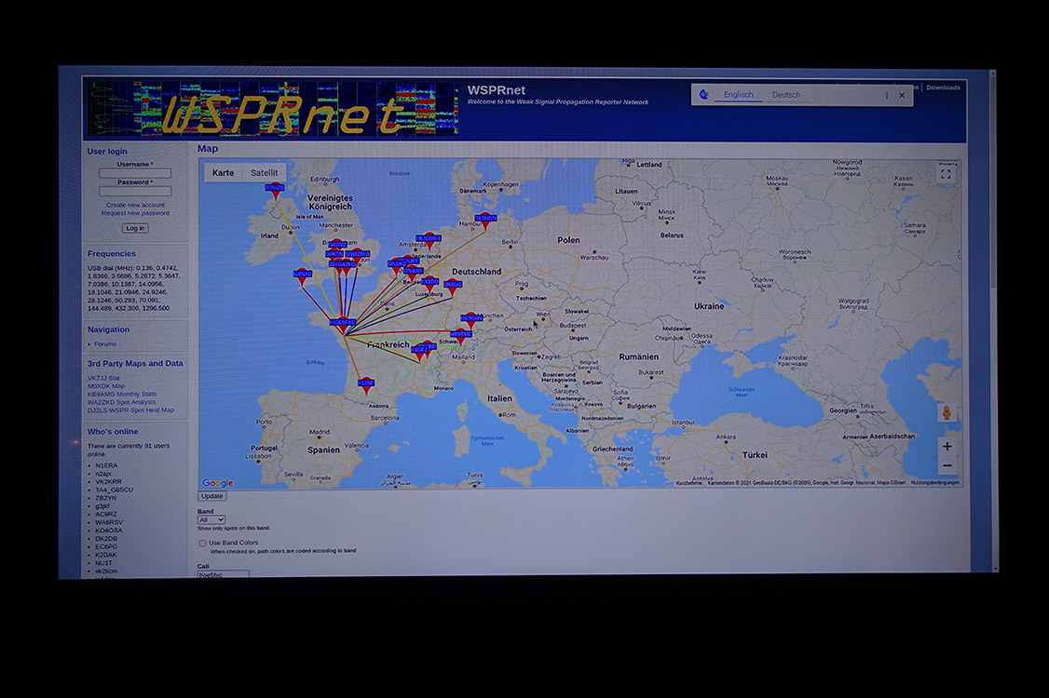Click user N1ERA in Who's online
Screen dimensions: 1049x698
[x=106, y=466]
